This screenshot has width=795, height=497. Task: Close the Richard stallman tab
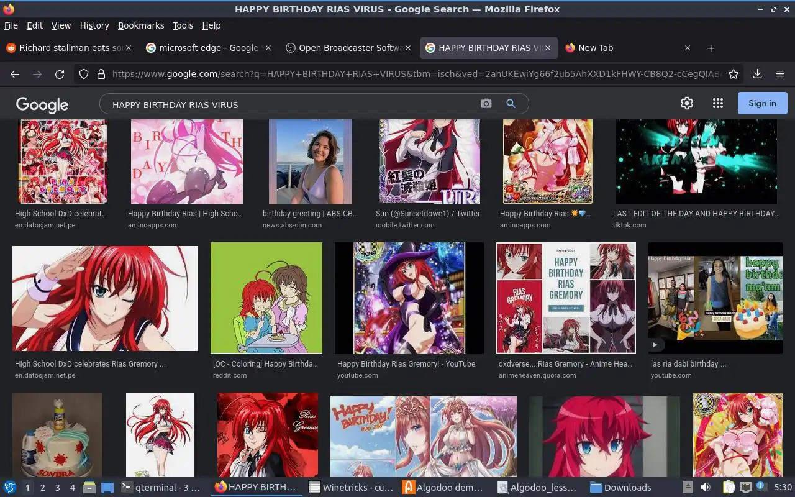[128, 48]
